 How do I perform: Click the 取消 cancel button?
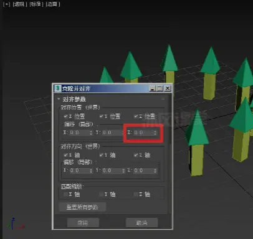pos(142,223)
